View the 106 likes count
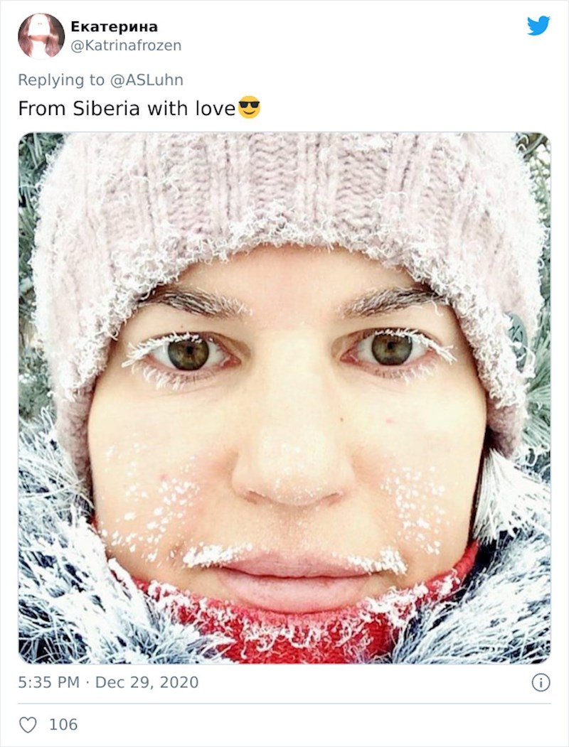Screen dimensions: 569x747 [x=63, y=724]
